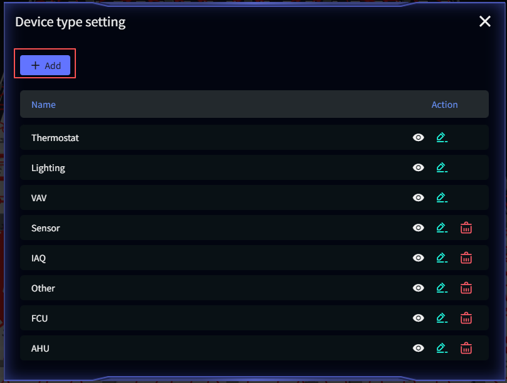Add a new device type

[45, 65]
